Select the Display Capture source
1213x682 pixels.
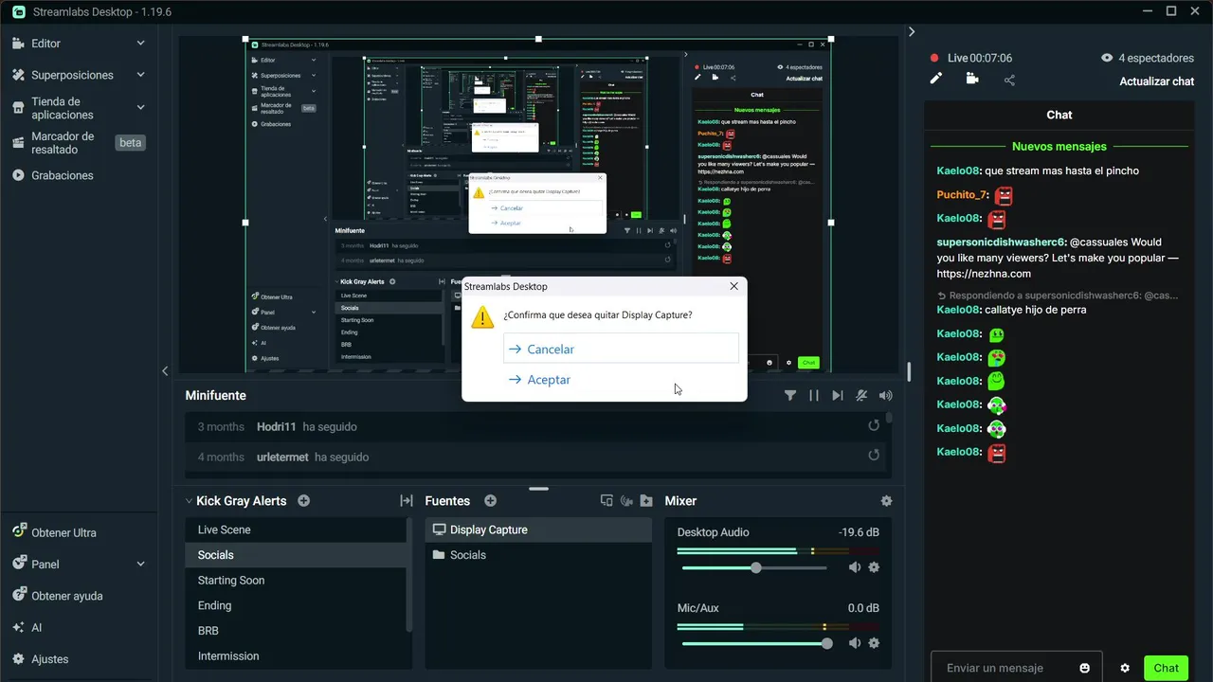tap(538, 529)
